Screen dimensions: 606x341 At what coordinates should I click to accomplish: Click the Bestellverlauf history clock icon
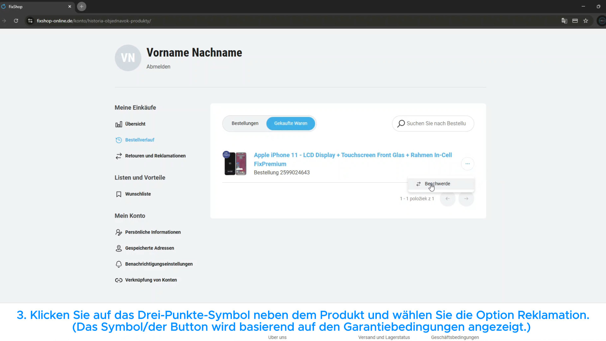[119, 140]
